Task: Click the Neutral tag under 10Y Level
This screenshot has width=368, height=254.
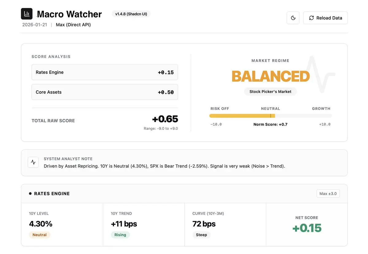Action: click(40, 235)
